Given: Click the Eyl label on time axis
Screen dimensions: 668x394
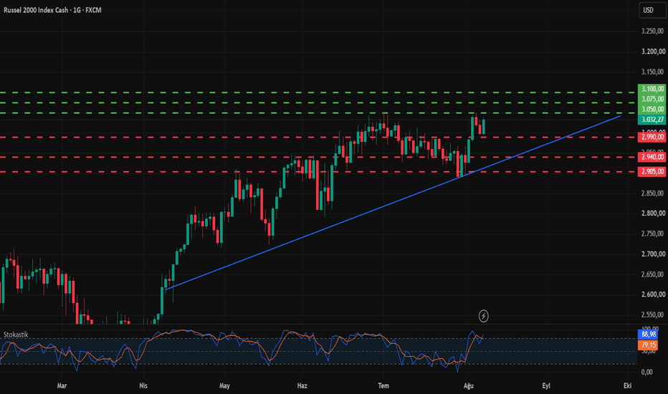Looking at the screenshot, I should 546,385.
